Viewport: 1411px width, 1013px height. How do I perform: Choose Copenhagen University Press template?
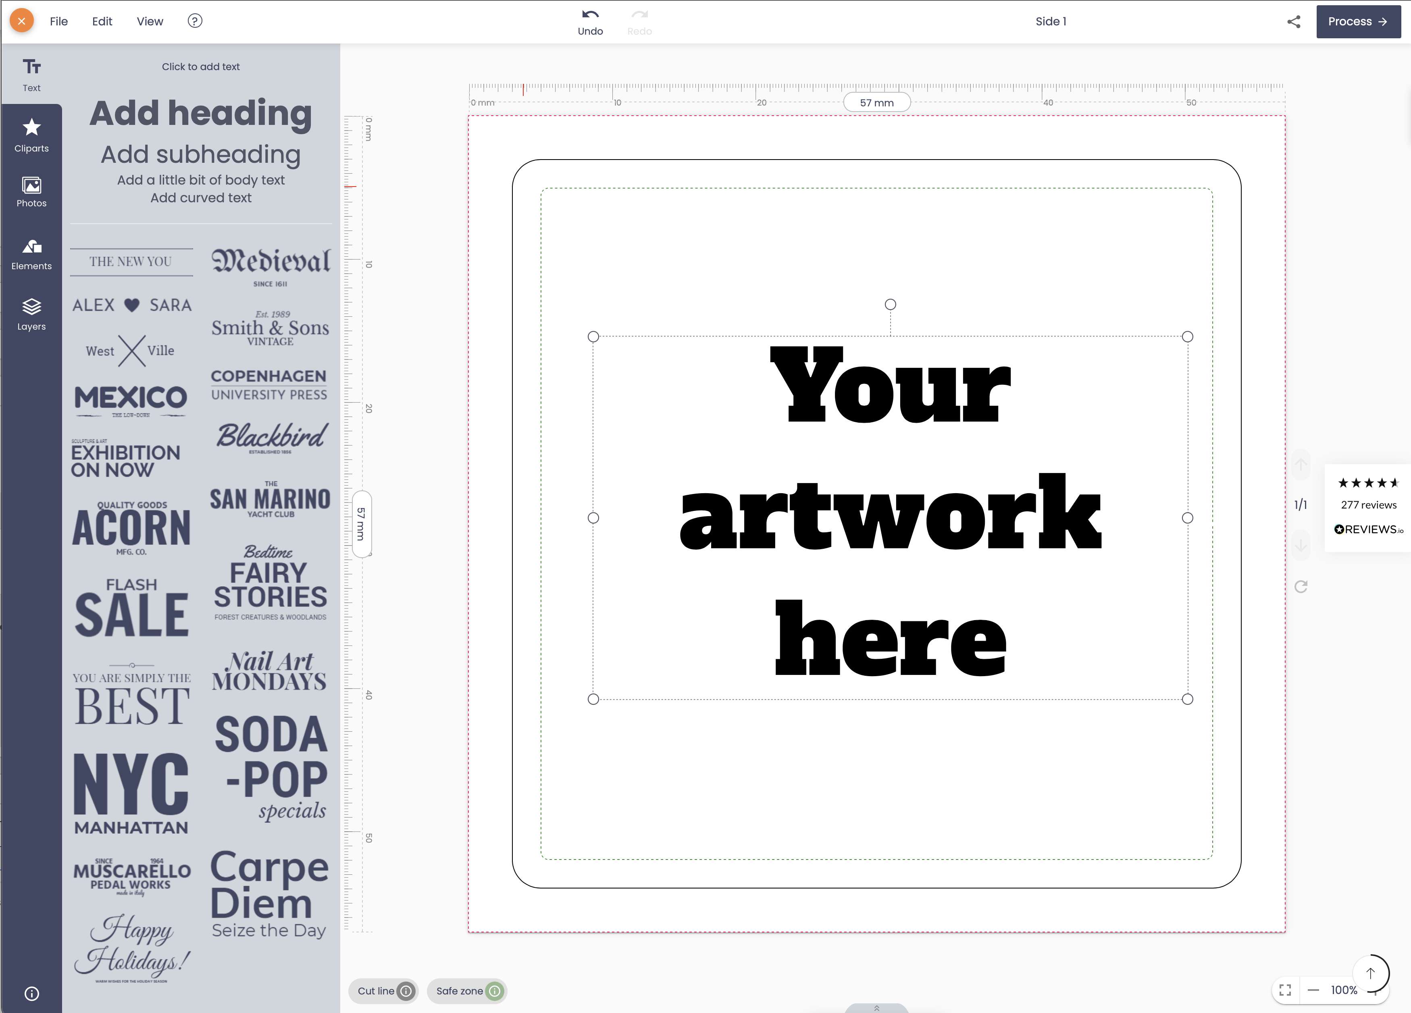[269, 385]
